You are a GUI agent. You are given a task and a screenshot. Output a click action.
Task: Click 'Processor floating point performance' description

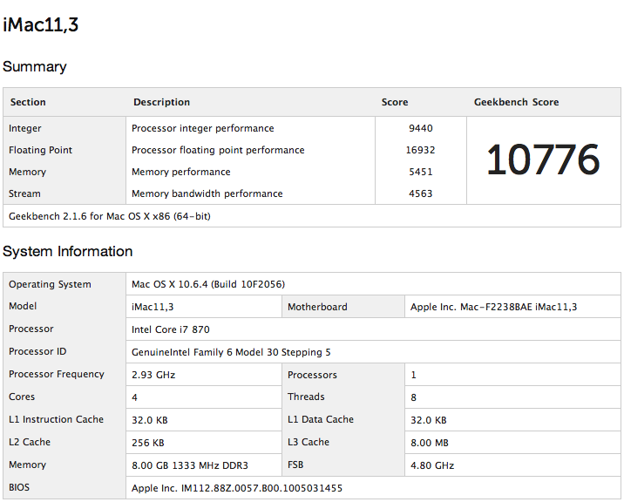click(218, 150)
